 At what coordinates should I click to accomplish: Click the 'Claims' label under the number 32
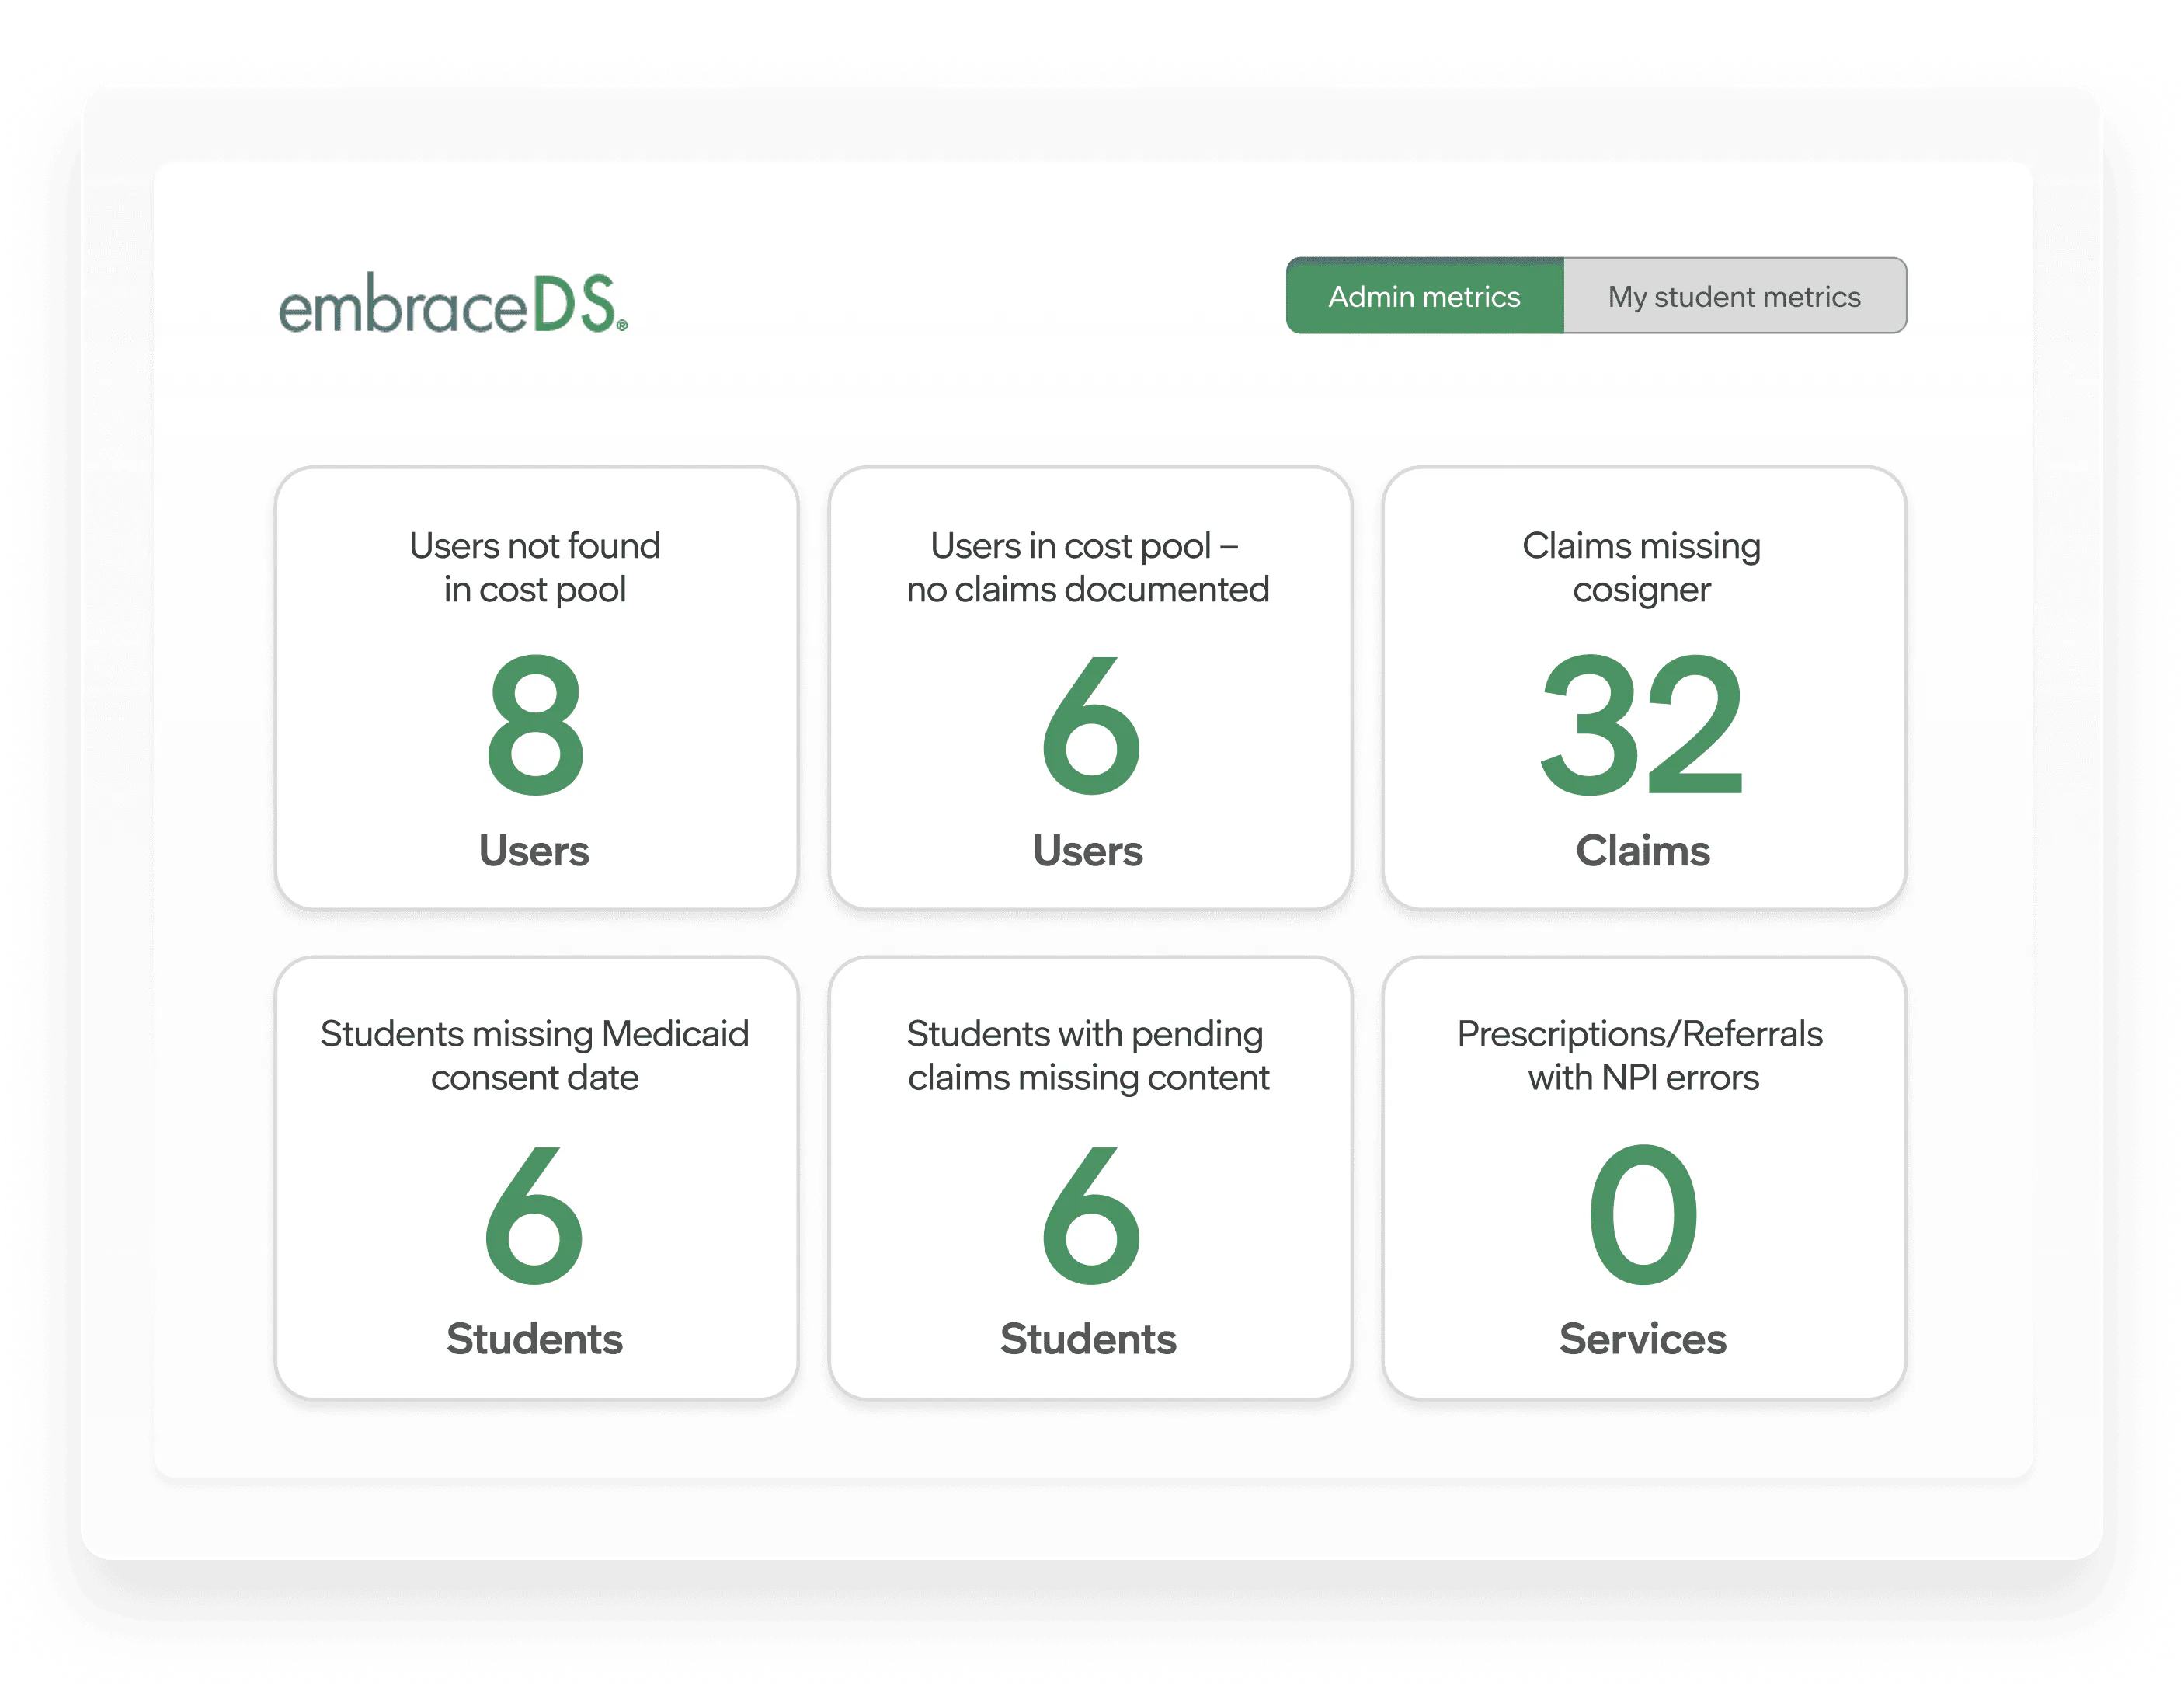pos(1642,851)
